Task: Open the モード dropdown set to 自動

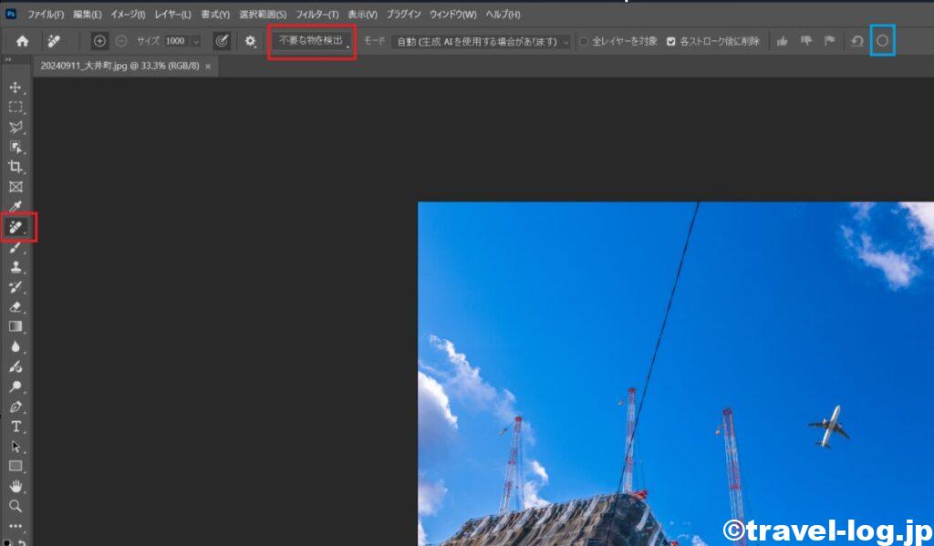Action: point(481,41)
